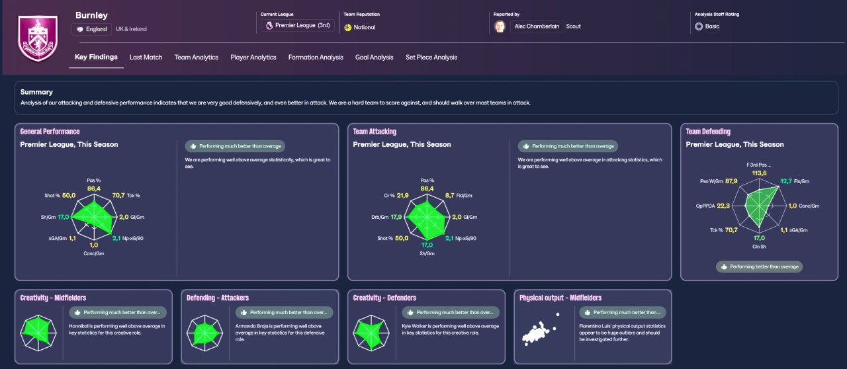This screenshot has height=369, width=847.
Task: Click the England nation button
Action: (x=91, y=29)
